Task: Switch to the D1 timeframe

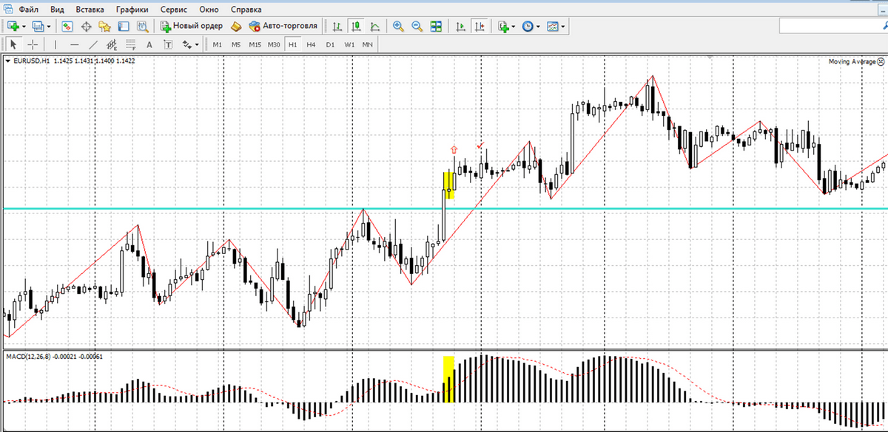Action: pyautogui.click(x=330, y=45)
